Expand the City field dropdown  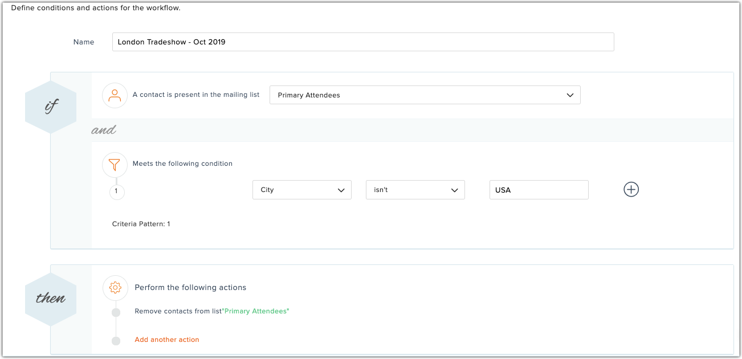tap(301, 190)
